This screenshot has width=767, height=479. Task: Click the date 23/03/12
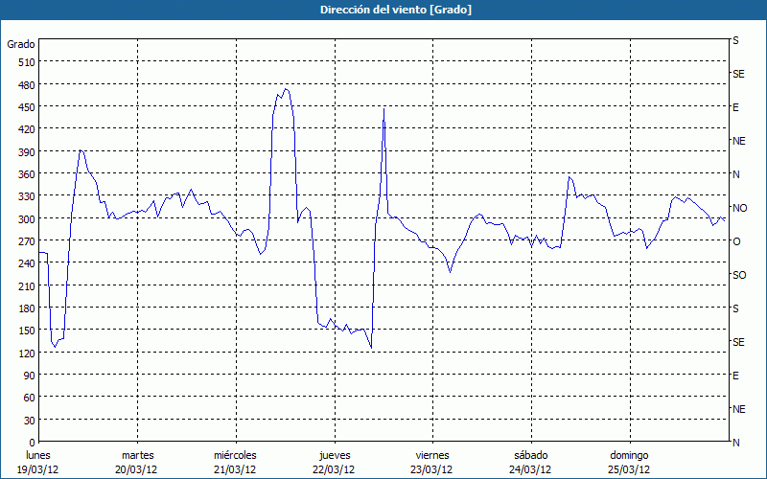pos(431,469)
